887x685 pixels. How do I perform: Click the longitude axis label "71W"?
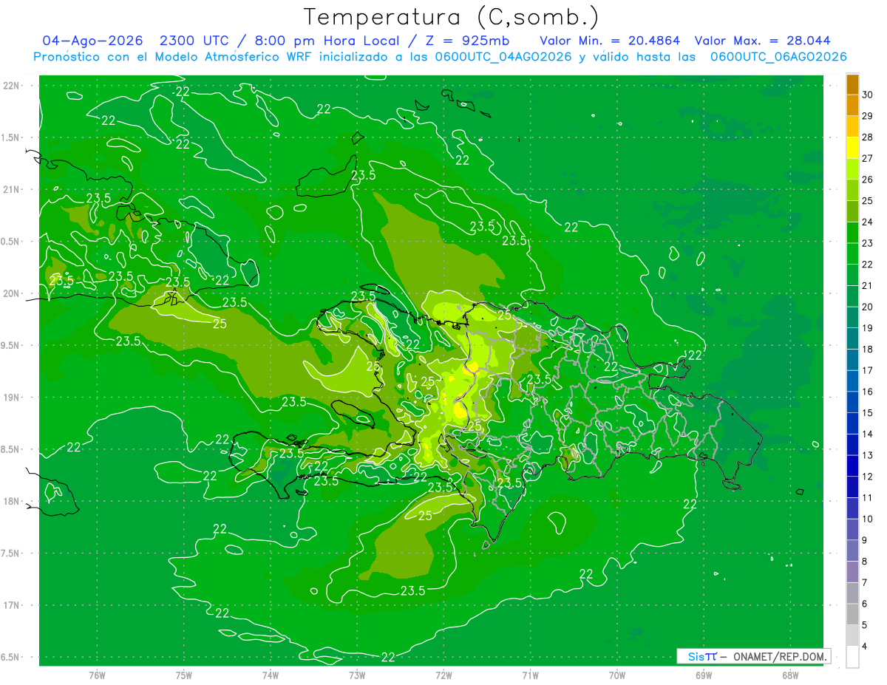(530, 674)
